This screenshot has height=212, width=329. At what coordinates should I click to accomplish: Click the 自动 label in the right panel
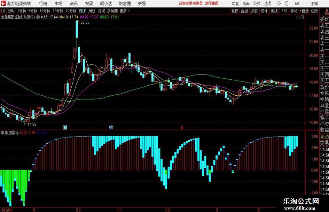point(324,137)
